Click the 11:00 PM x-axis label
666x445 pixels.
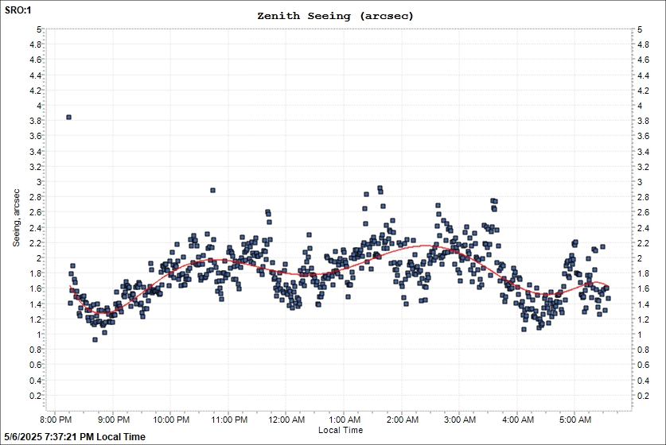click(228, 420)
